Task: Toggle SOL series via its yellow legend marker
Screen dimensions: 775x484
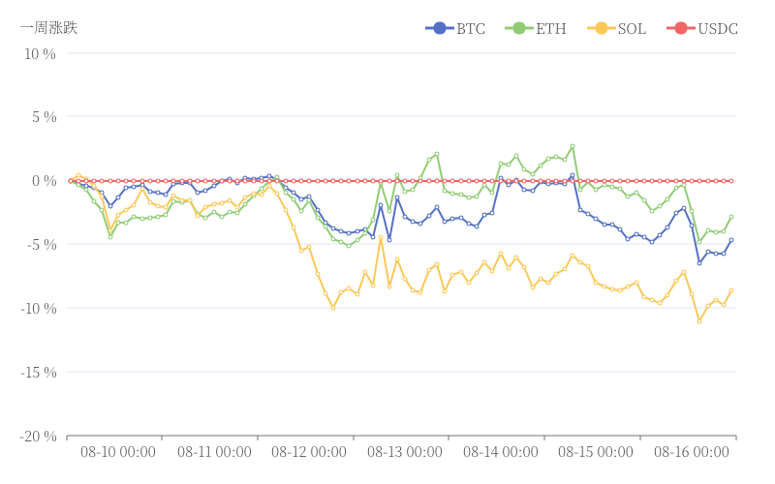Action: pyautogui.click(x=602, y=28)
